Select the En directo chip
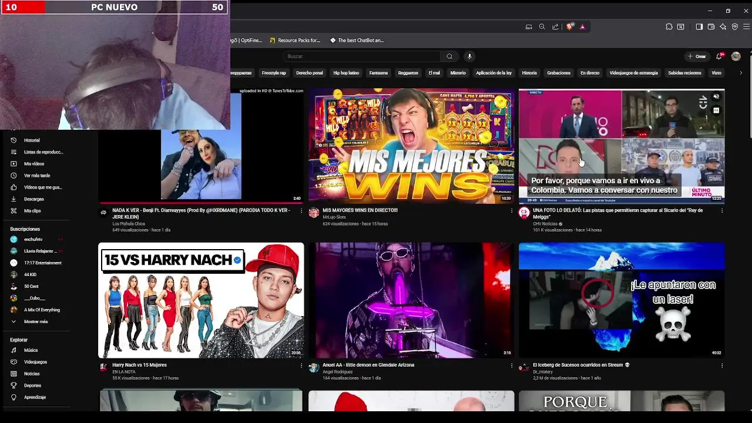The image size is (752, 423). pyautogui.click(x=590, y=73)
